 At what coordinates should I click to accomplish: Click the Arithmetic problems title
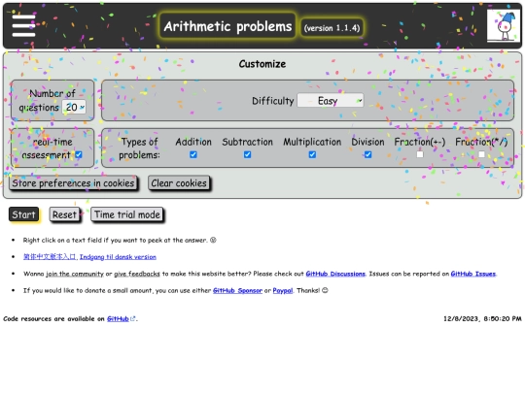227,26
